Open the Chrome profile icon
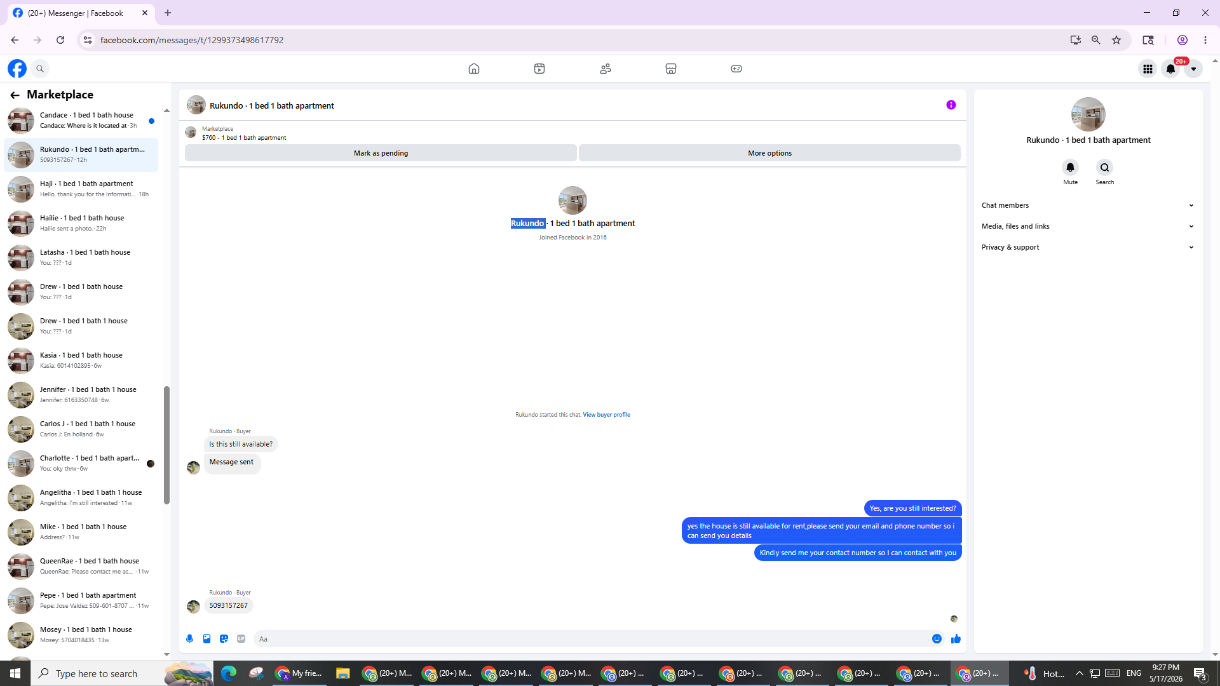 tap(1183, 40)
